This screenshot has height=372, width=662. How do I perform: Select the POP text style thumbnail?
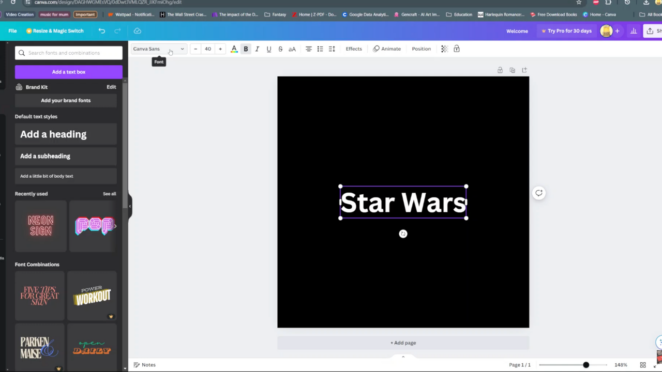pyautogui.click(x=93, y=226)
